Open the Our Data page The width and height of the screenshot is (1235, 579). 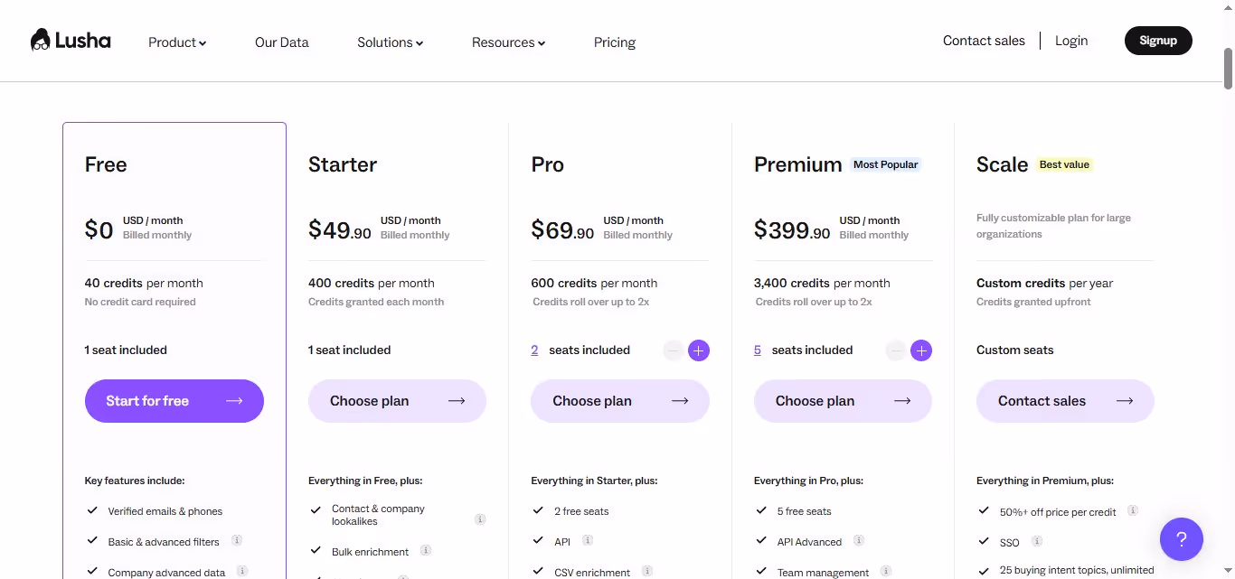pyautogui.click(x=281, y=42)
